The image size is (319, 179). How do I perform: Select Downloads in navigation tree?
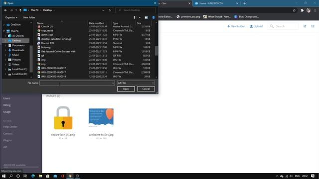point(18,50)
